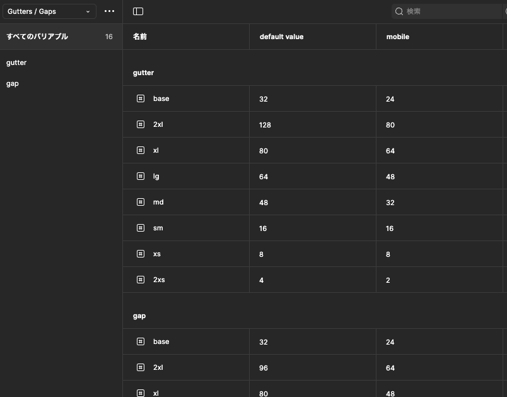Edit gutter base default value 32
The width and height of the screenshot is (507, 397).
pyautogui.click(x=264, y=99)
